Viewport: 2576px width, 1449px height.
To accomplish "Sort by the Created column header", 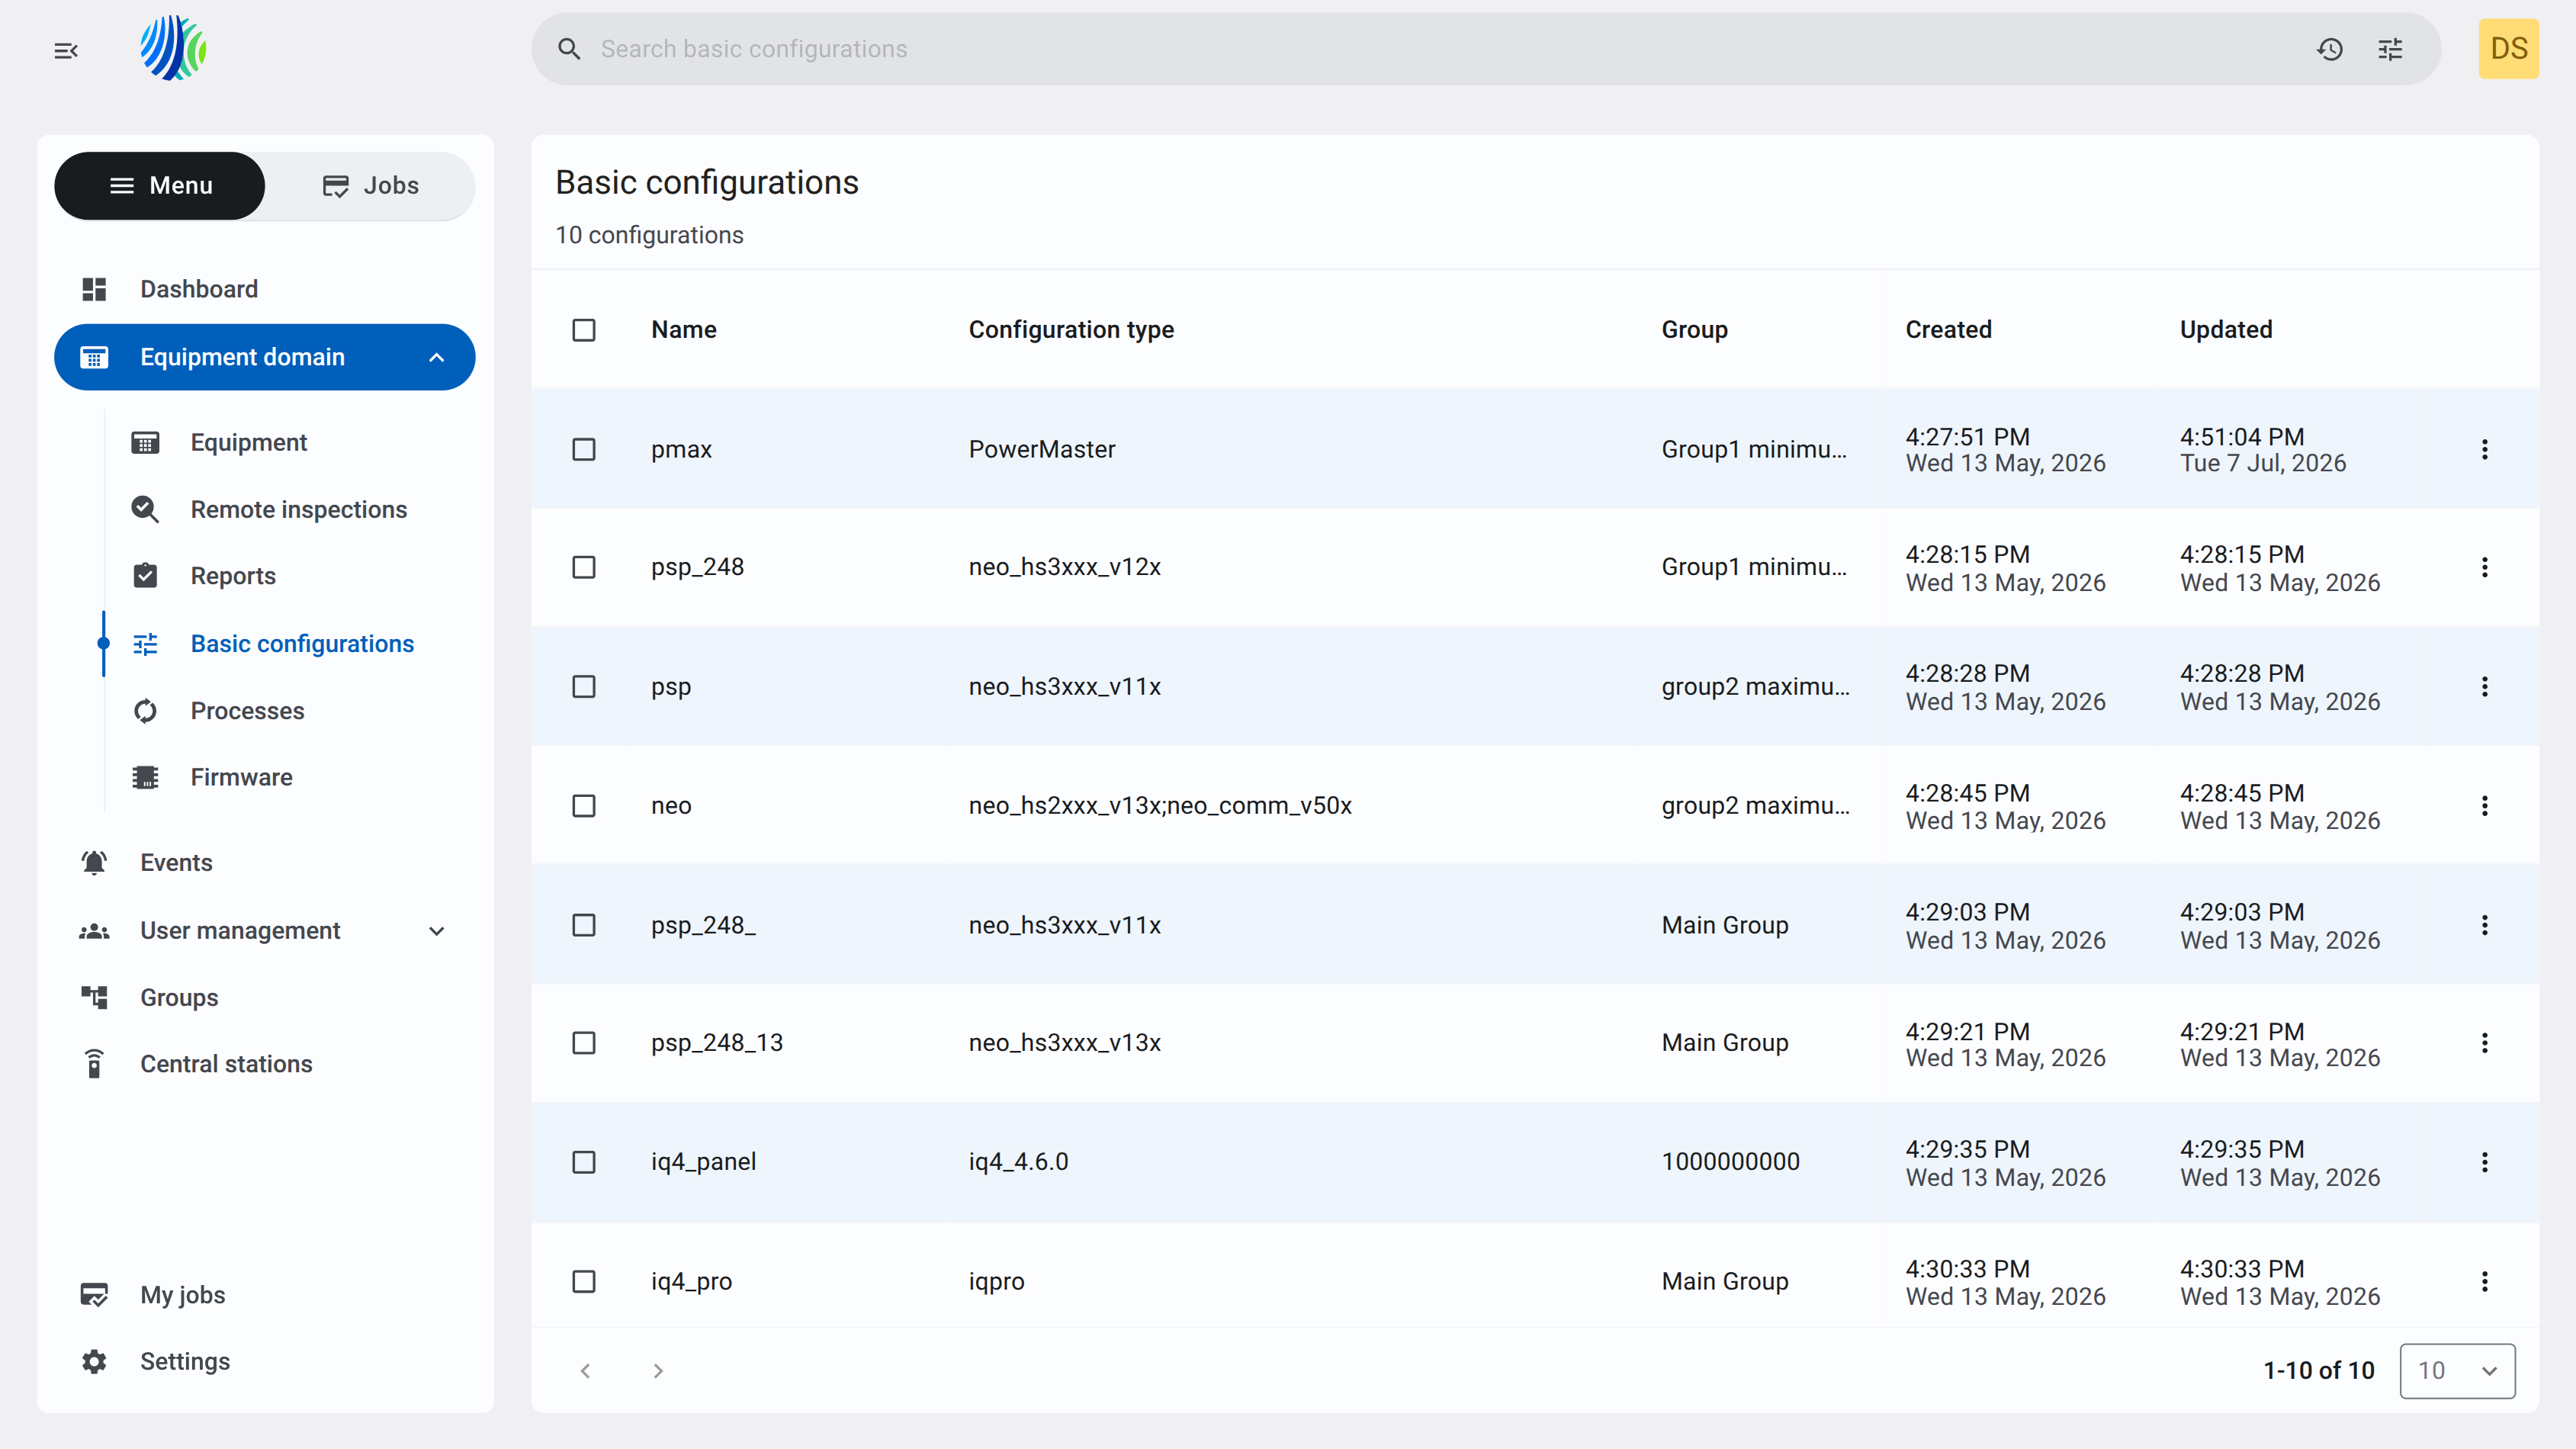I will [1949, 330].
